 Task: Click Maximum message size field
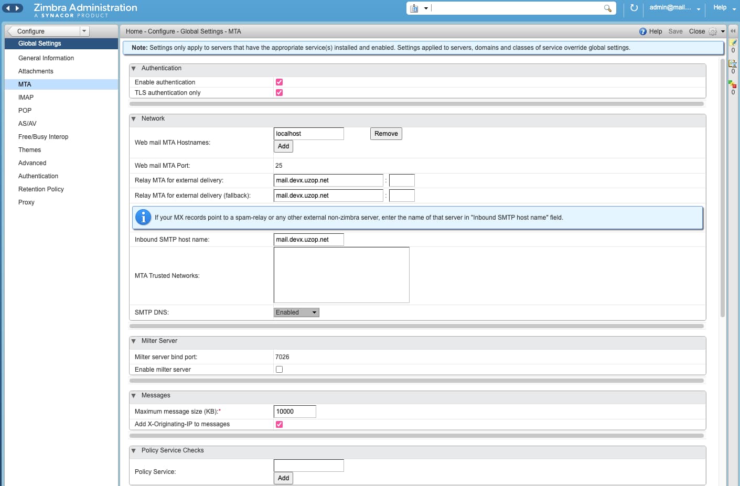[295, 412]
